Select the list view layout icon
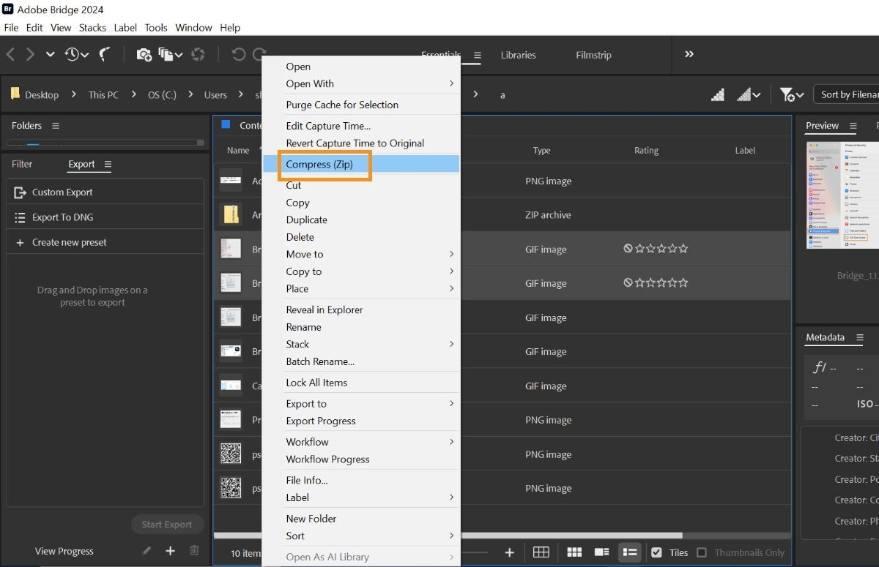The image size is (879, 567). pos(628,552)
